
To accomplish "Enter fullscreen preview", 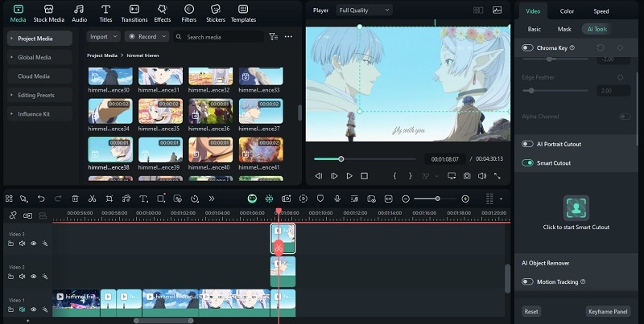I will point(497,176).
